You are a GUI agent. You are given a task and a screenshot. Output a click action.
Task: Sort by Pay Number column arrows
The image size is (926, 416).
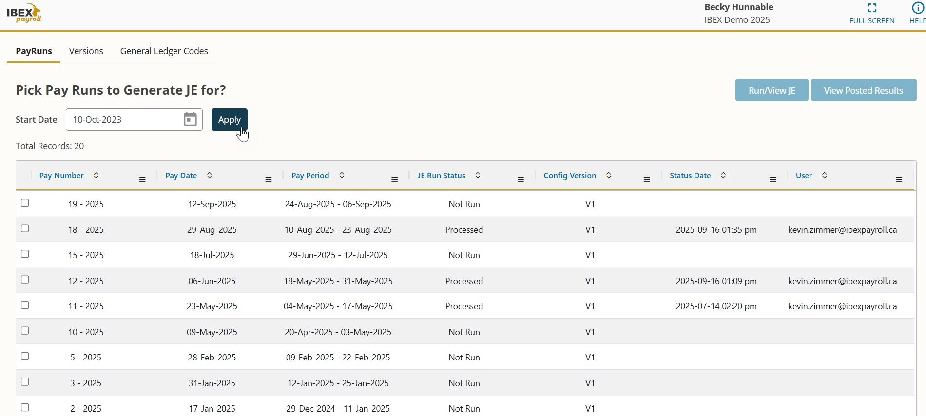[x=96, y=176]
